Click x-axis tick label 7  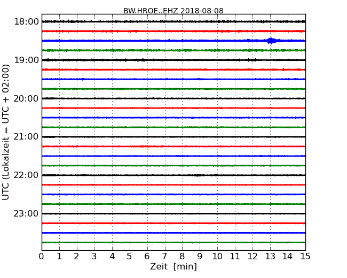pyautogui.click(x=164, y=256)
